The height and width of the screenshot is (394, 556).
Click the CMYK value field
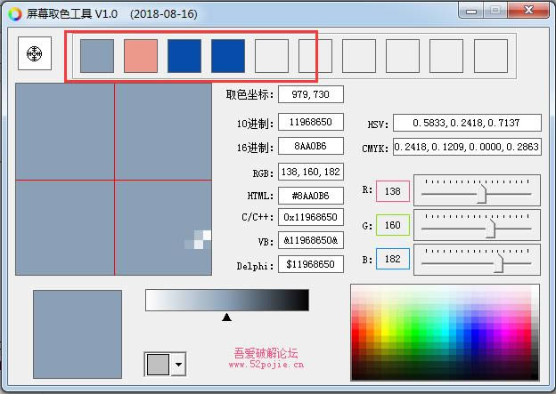[468, 147]
